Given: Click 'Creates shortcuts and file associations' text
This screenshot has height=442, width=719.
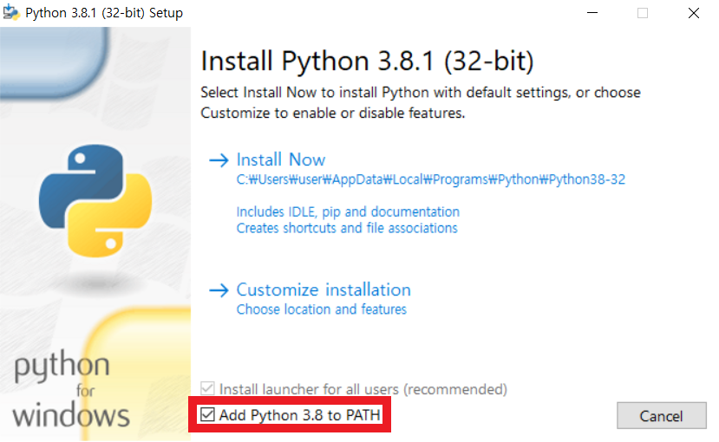Looking at the screenshot, I should tap(347, 228).
